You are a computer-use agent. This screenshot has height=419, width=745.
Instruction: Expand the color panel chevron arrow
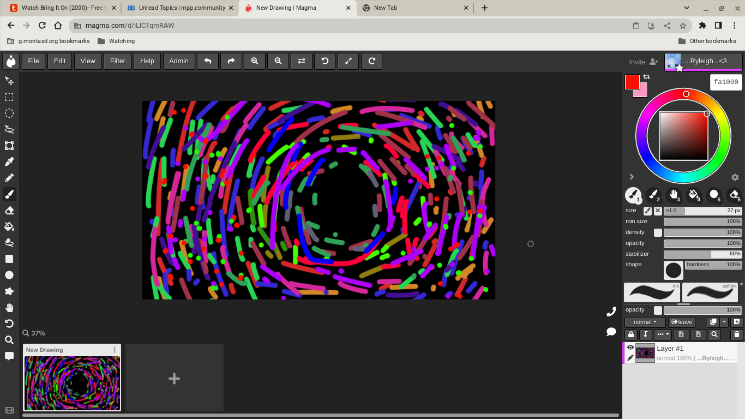(x=632, y=177)
